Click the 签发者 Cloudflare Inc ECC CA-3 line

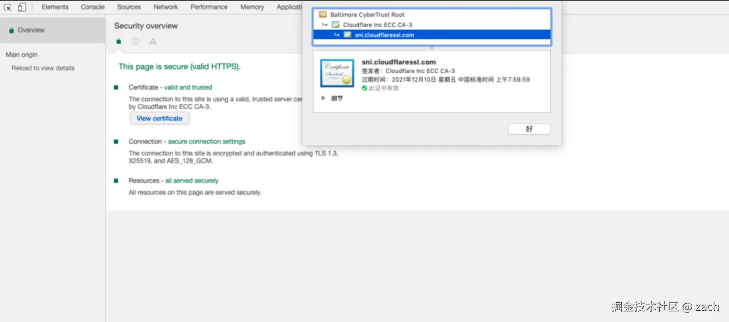[408, 71]
